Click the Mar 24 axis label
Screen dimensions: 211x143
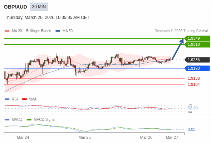click(x=23, y=137)
